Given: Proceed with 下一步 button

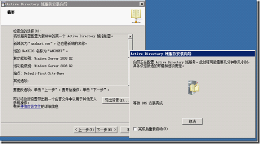Looking at the screenshot, I should pyautogui.click(x=106, y=130).
